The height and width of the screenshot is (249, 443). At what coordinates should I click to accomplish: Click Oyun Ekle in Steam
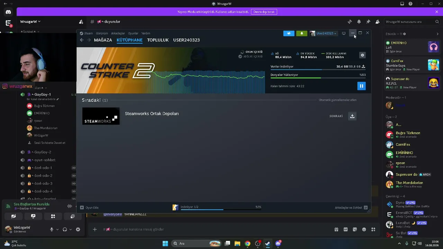(90, 207)
